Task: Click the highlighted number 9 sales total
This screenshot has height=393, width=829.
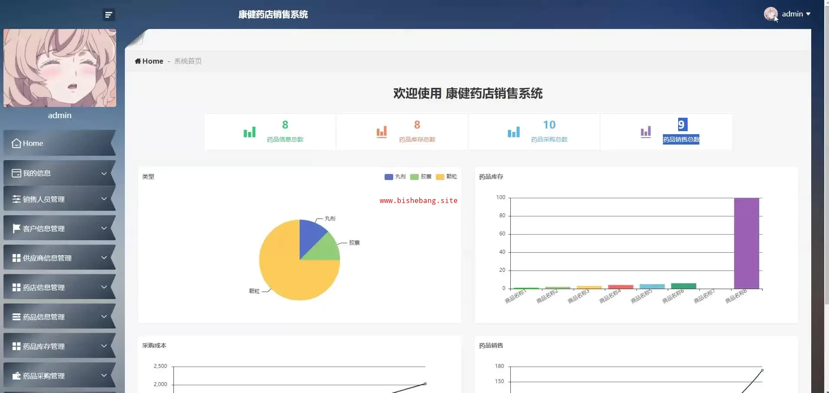Action: pos(682,125)
